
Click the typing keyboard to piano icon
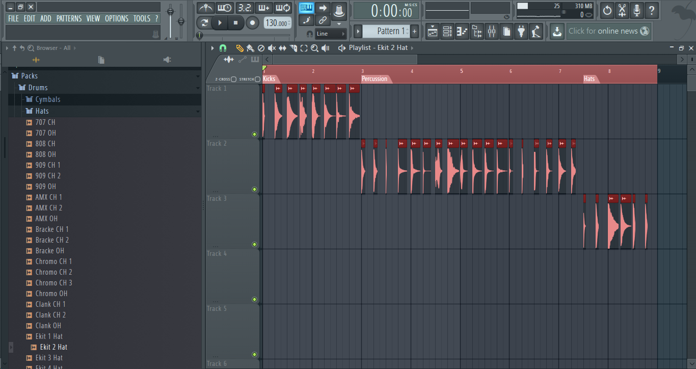[x=306, y=19]
